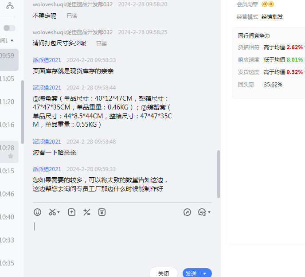Click sender name 派派猫2021 at 09:59:33
The image size is (305, 277).
(x=47, y=169)
